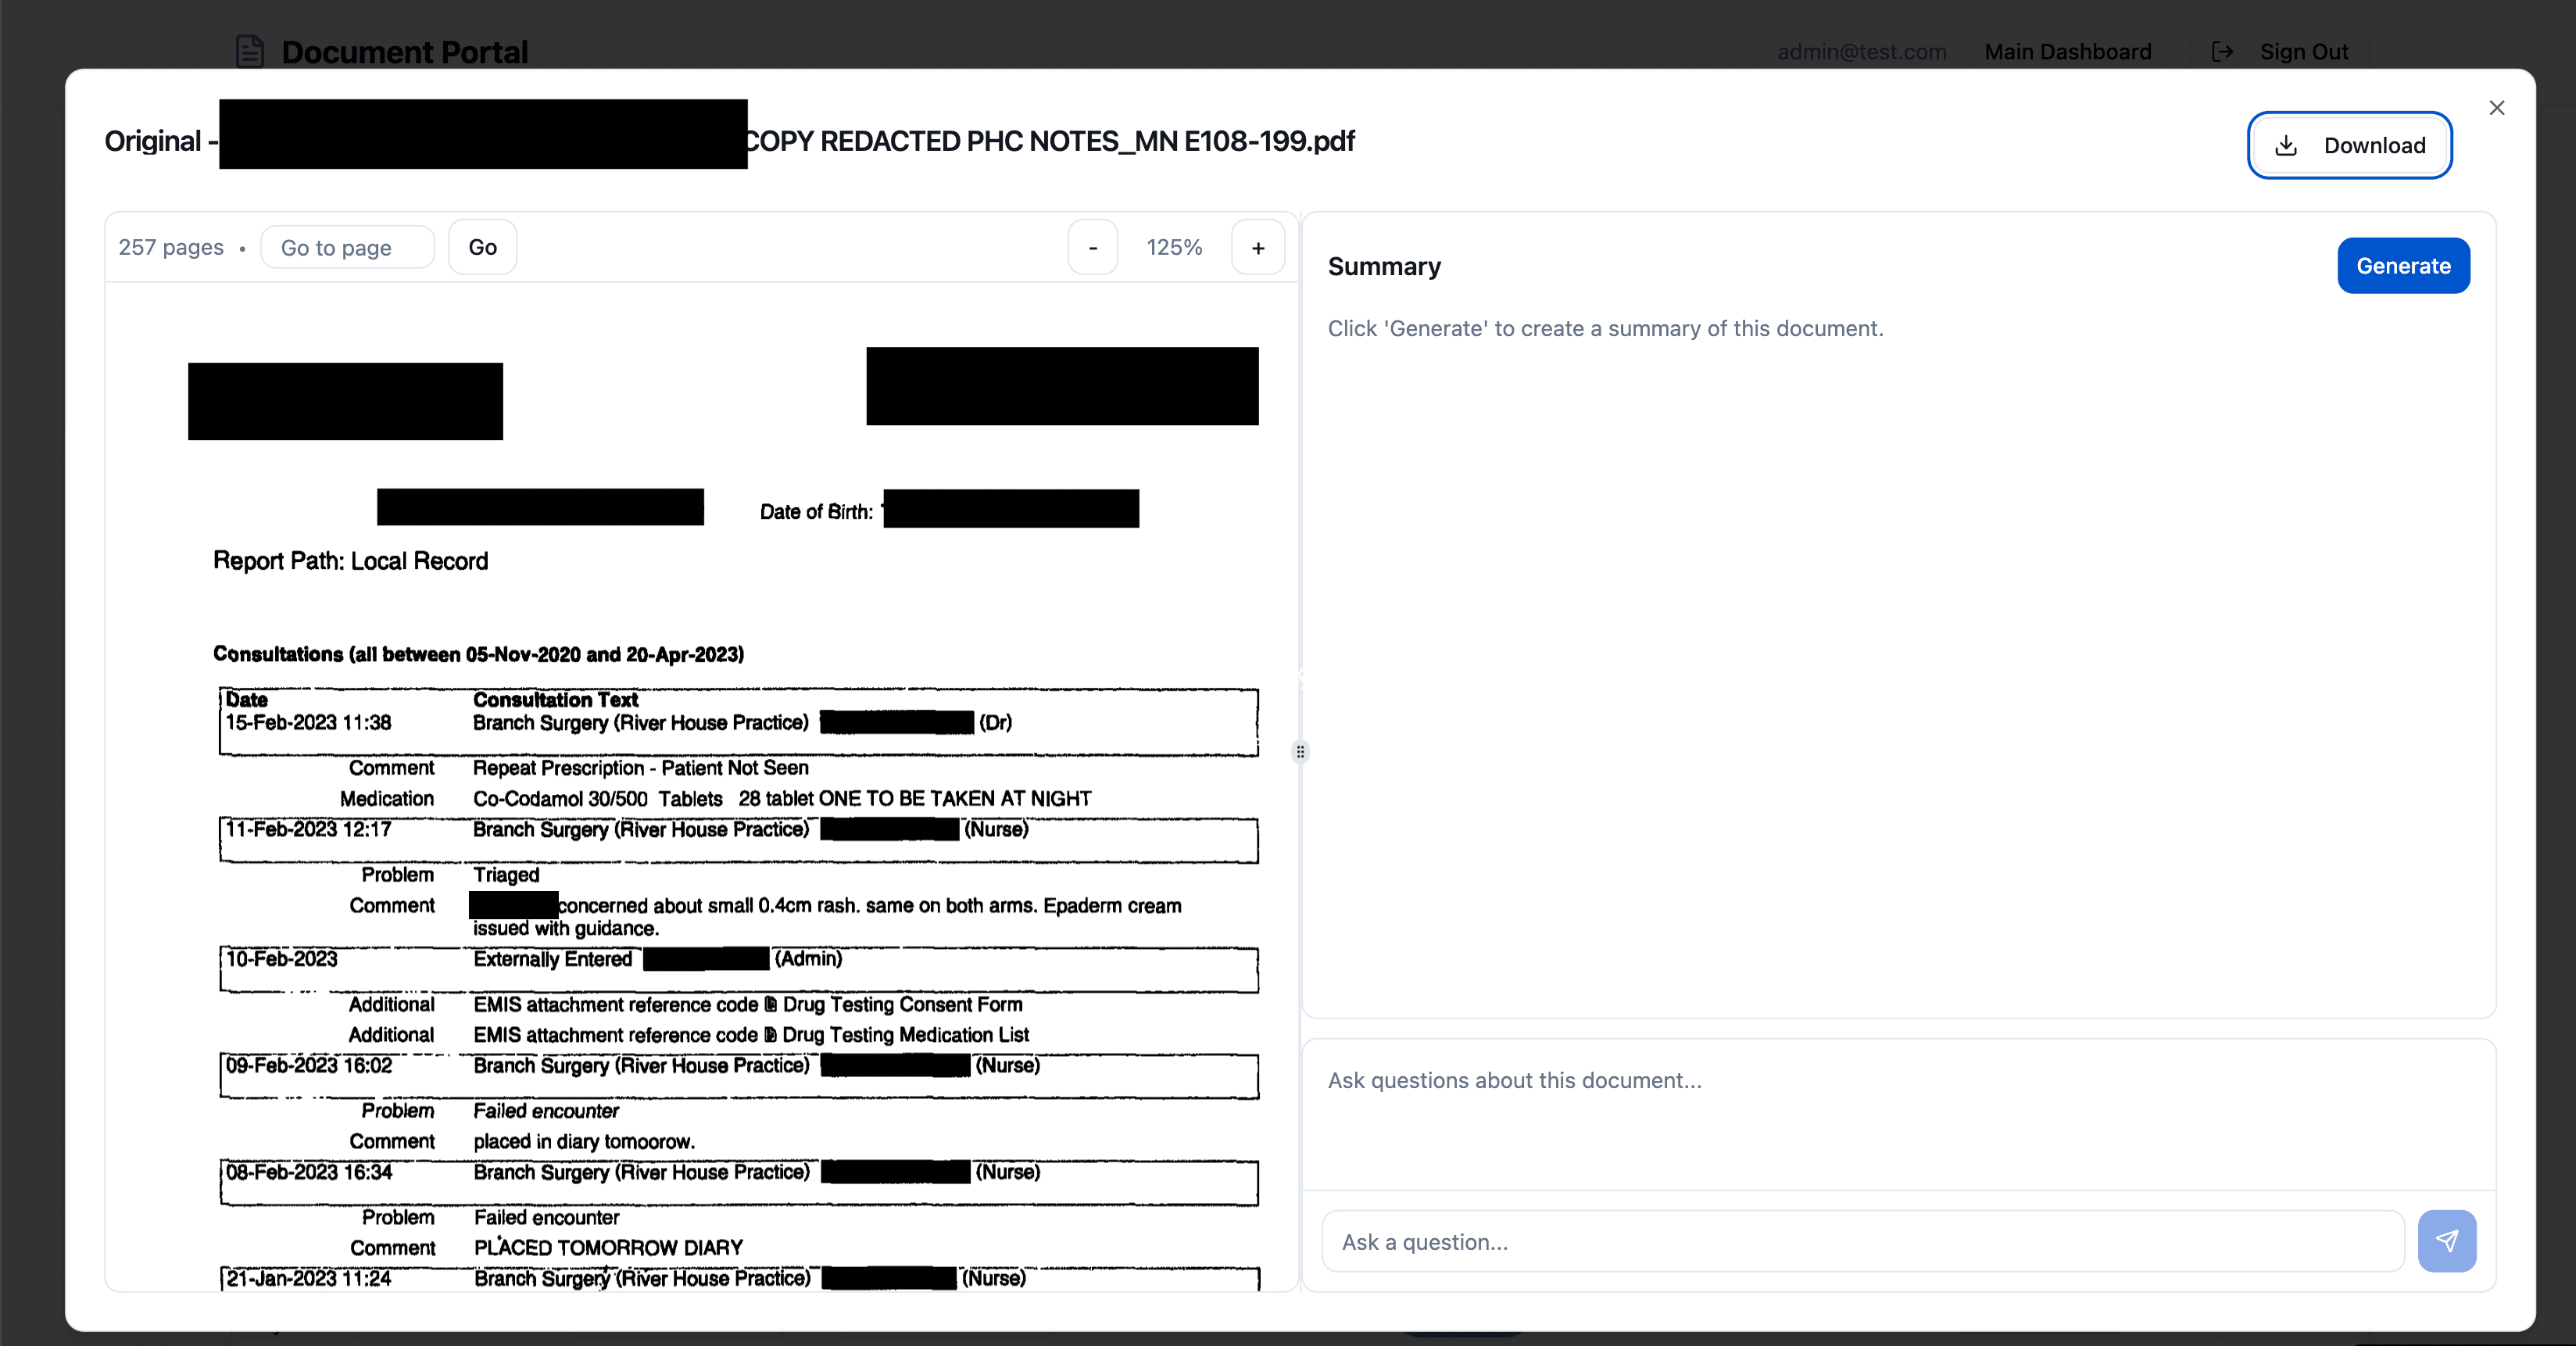Image resolution: width=2576 pixels, height=1346 pixels.
Task: Focus the Go to page input
Action: click(x=347, y=247)
